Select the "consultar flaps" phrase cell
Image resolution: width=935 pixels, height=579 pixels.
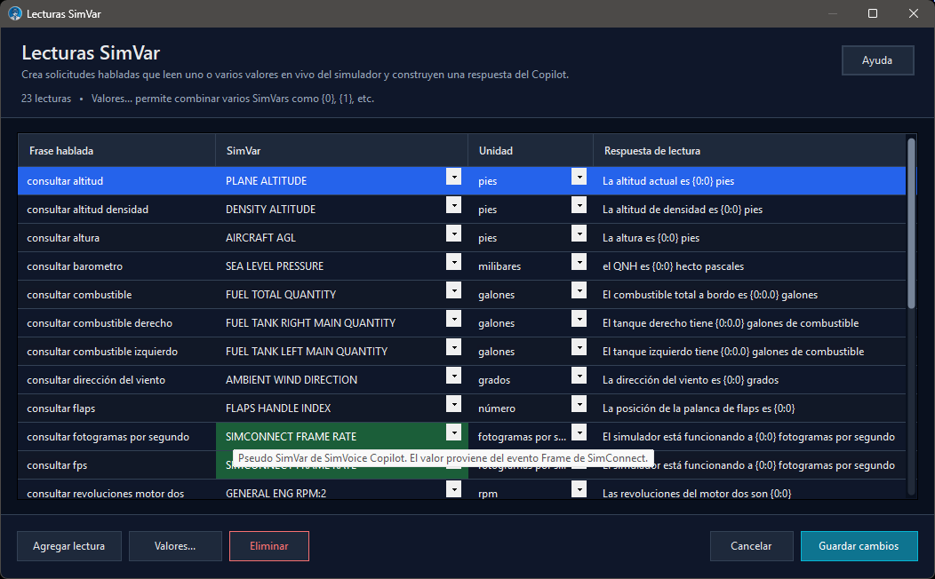tap(117, 408)
